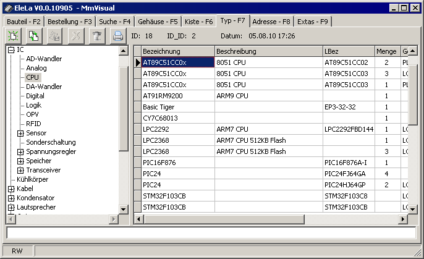Open the Bestellung - F3 tab
424x259 pixels.
(70, 22)
